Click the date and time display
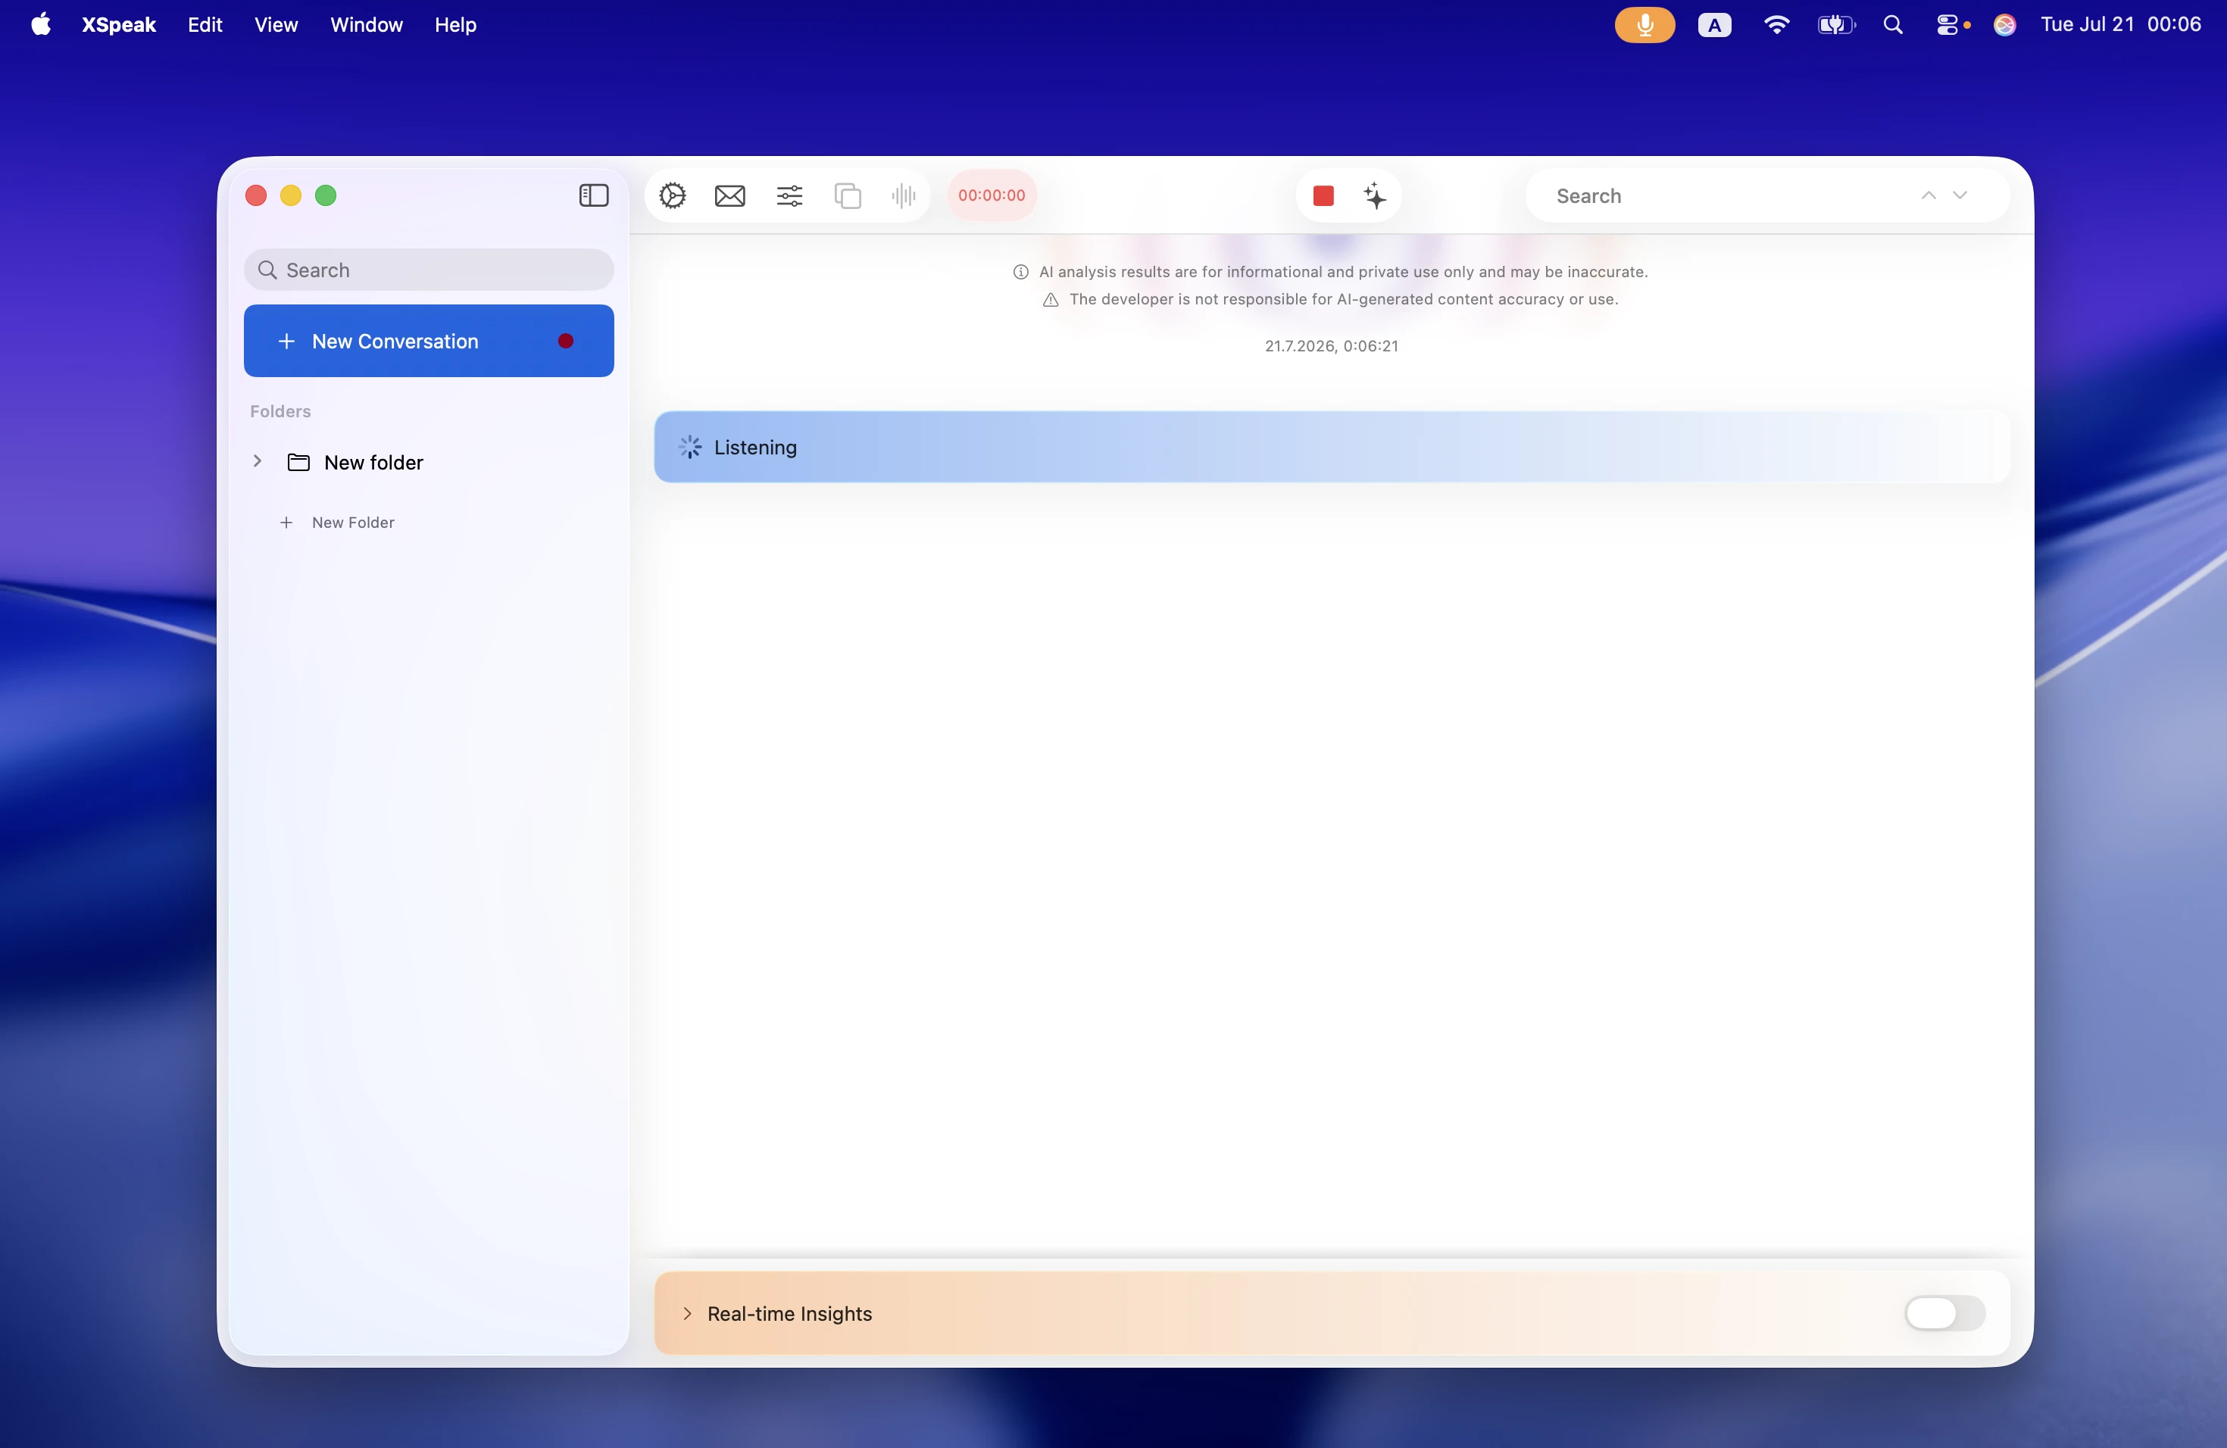The image size is (2227, 1448). [x=2119, y=24]
